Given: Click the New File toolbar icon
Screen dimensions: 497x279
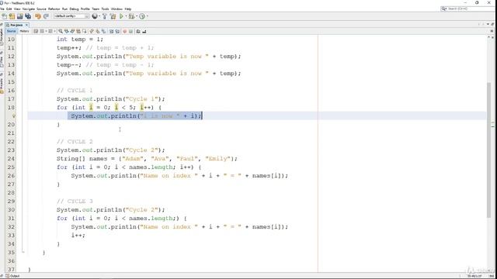Looking at the screenshot, I should click(4, 16).
